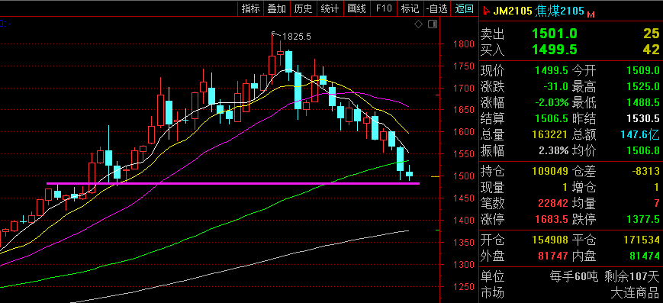
Task: Click the 历史 history button
Action: [x=303, y=8]
